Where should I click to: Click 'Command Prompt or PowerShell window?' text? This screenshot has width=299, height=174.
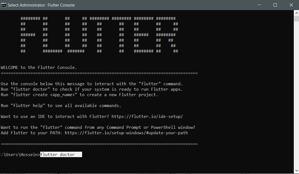point(151,127)
